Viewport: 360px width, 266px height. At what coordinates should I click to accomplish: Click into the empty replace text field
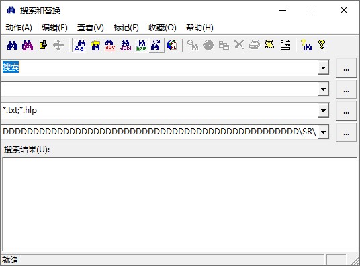pyautogui.click(x=160, y=89)
